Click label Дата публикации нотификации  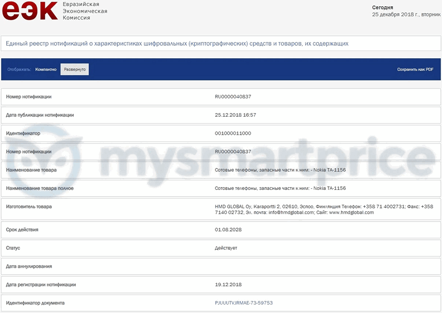point(40,115)
